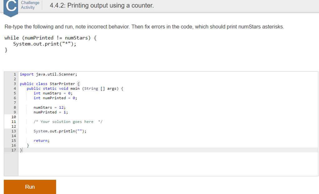Click the orange Run button

coord(30,187)
